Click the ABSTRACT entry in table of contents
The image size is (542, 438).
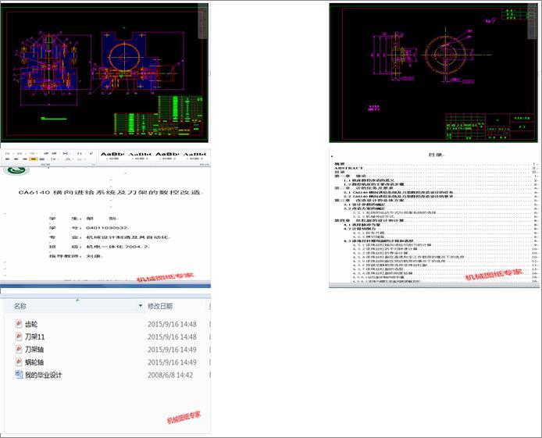[349, 168]
